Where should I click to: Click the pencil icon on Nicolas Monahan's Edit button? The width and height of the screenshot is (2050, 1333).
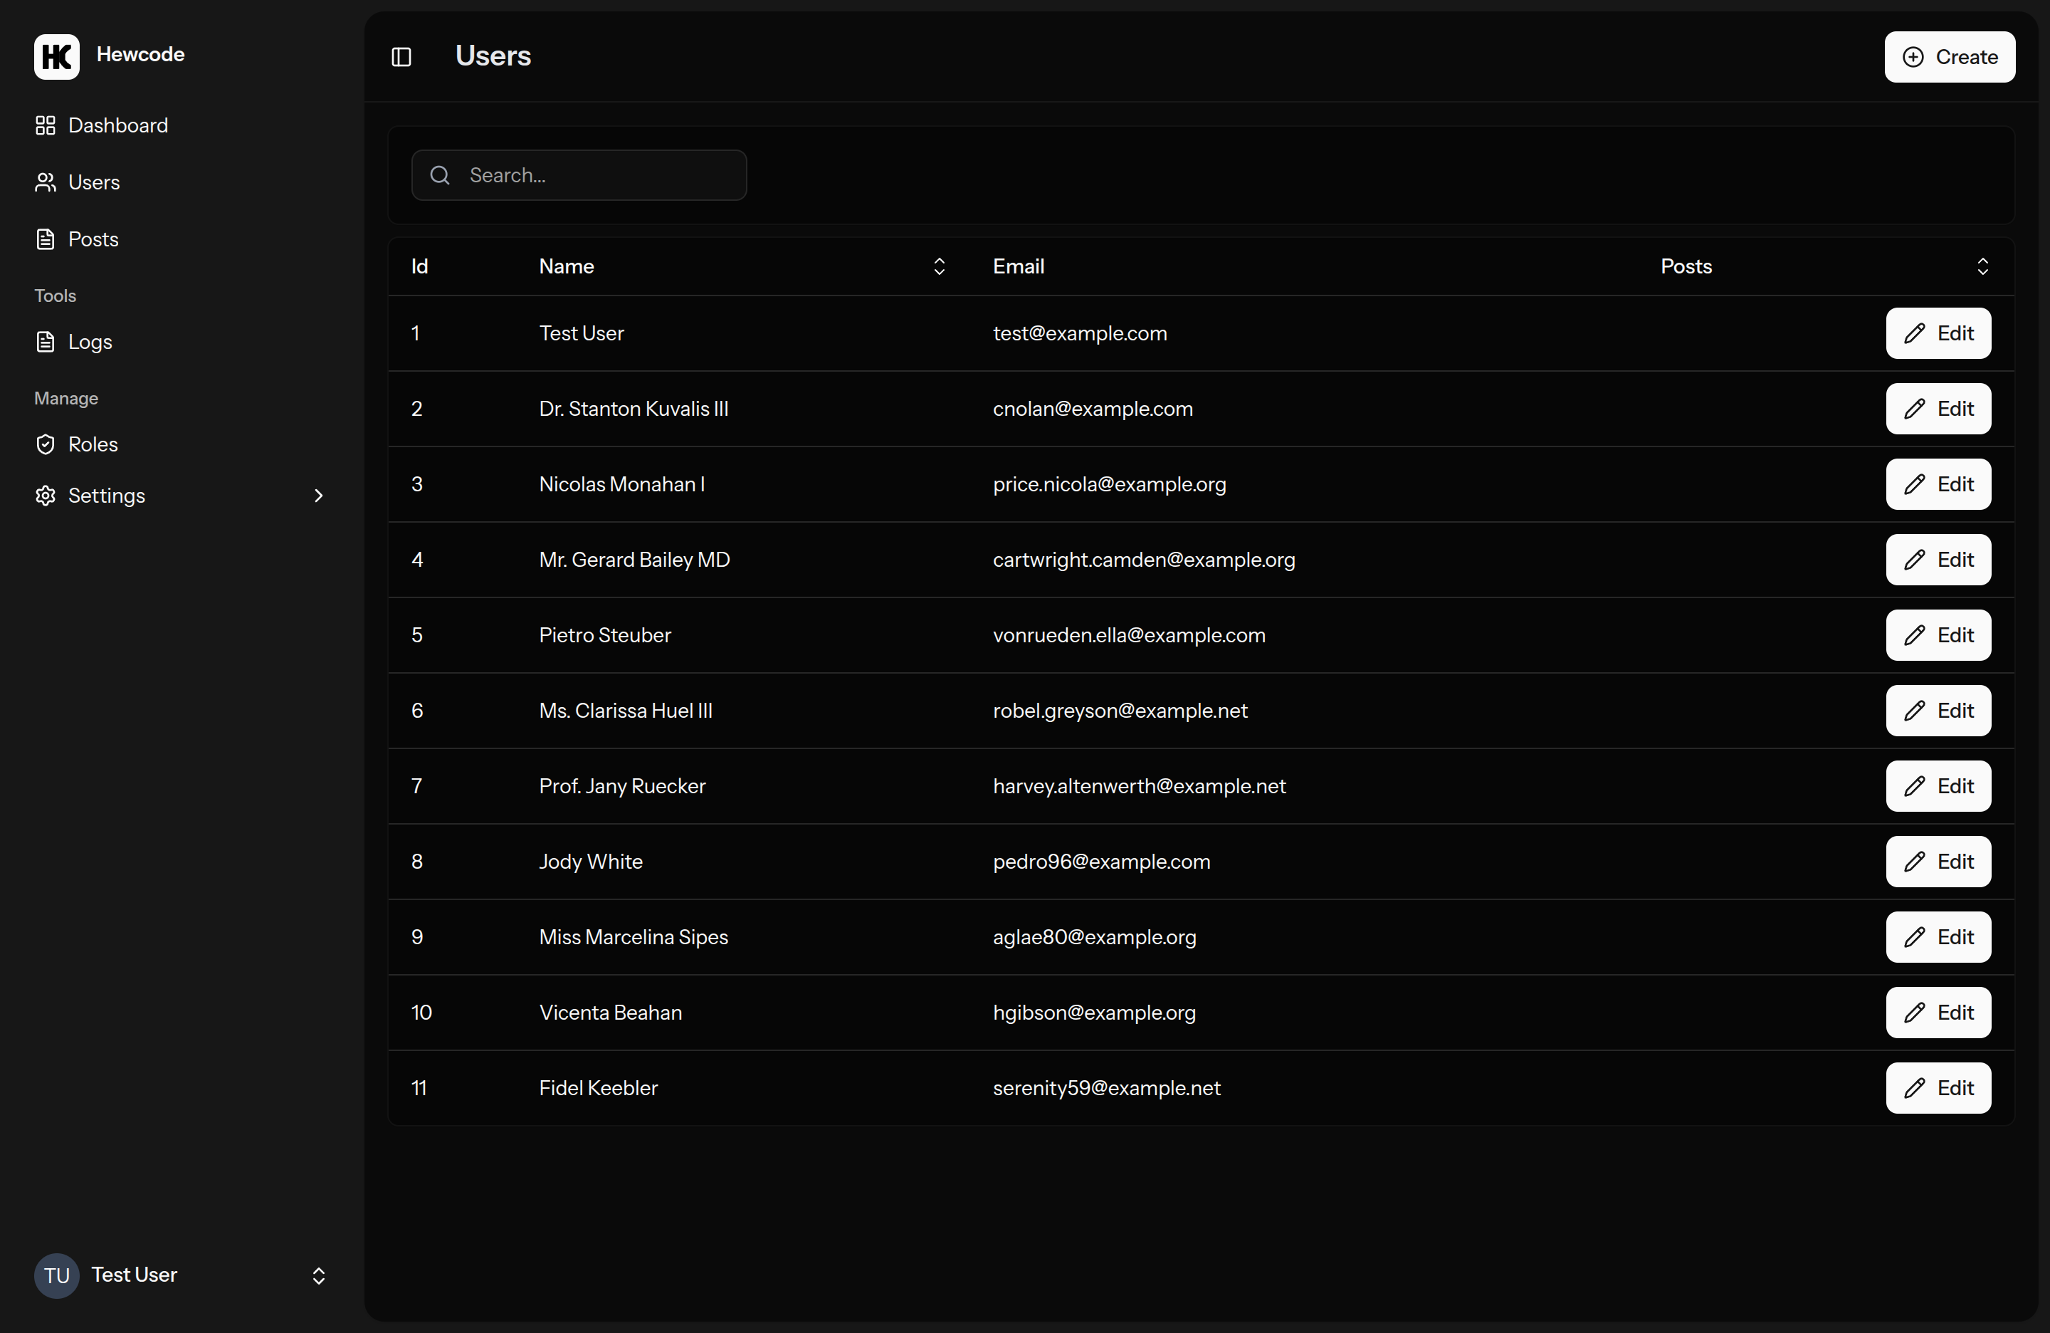pos(1915,484)
